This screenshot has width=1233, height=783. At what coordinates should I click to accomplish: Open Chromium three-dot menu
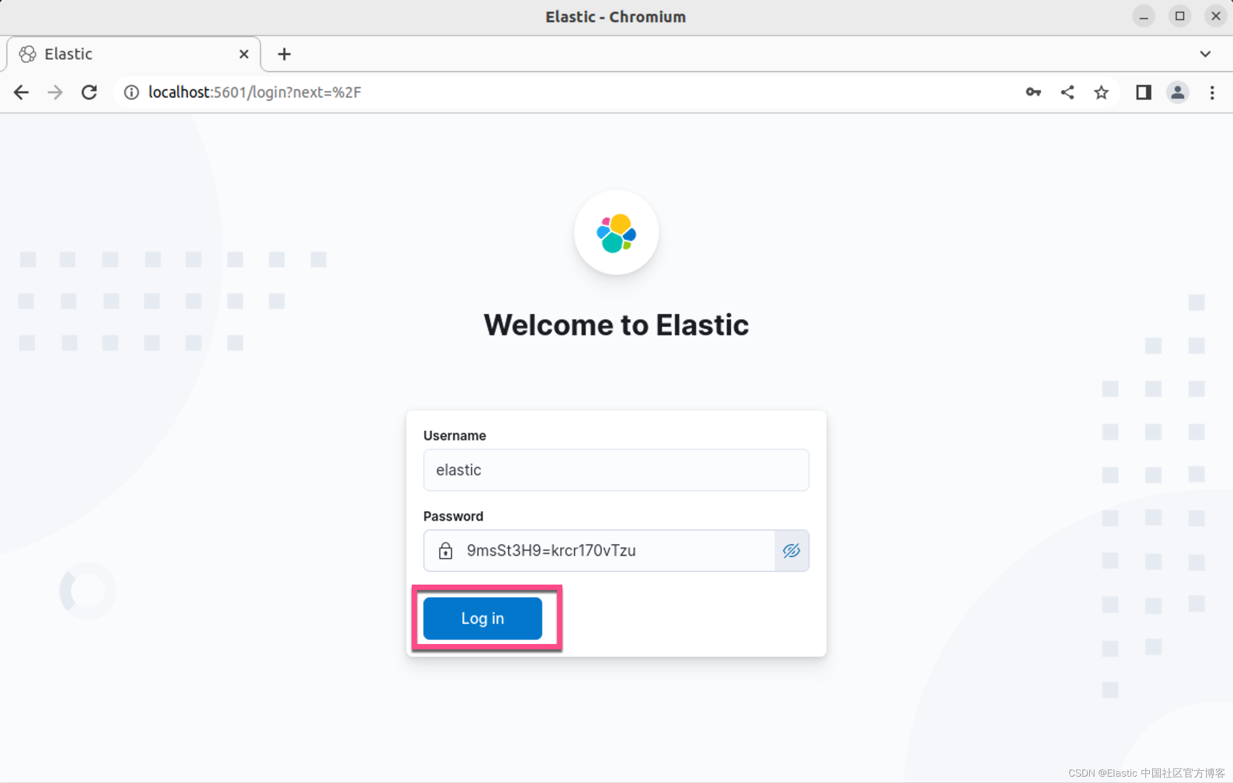(1212, 92)
